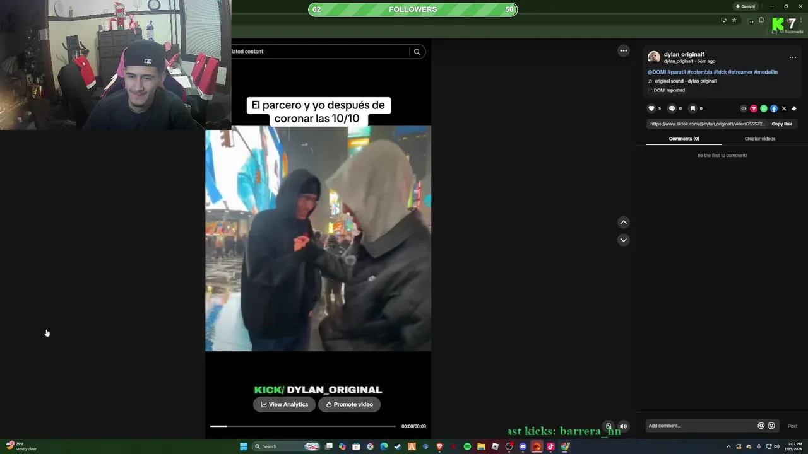The image size is (808, 454).
Task: Show hidden system tray icons chevron
Action: click(728, 446)
